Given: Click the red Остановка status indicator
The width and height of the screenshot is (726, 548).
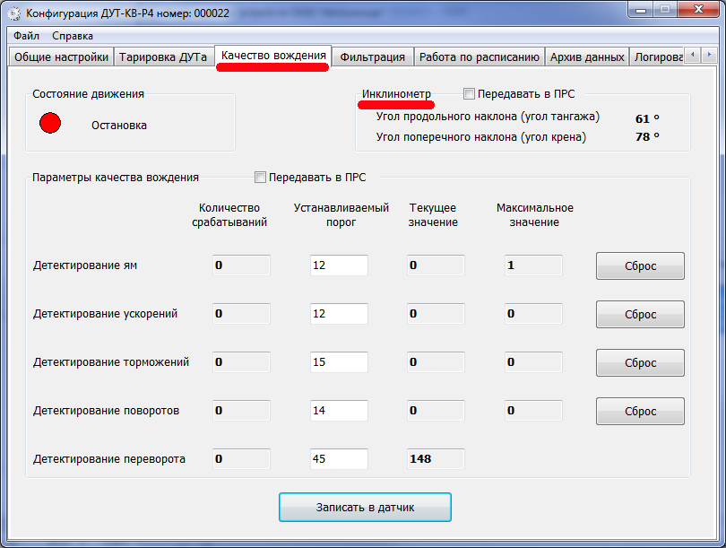Looking at the screenshot, I should click(50, 123).
